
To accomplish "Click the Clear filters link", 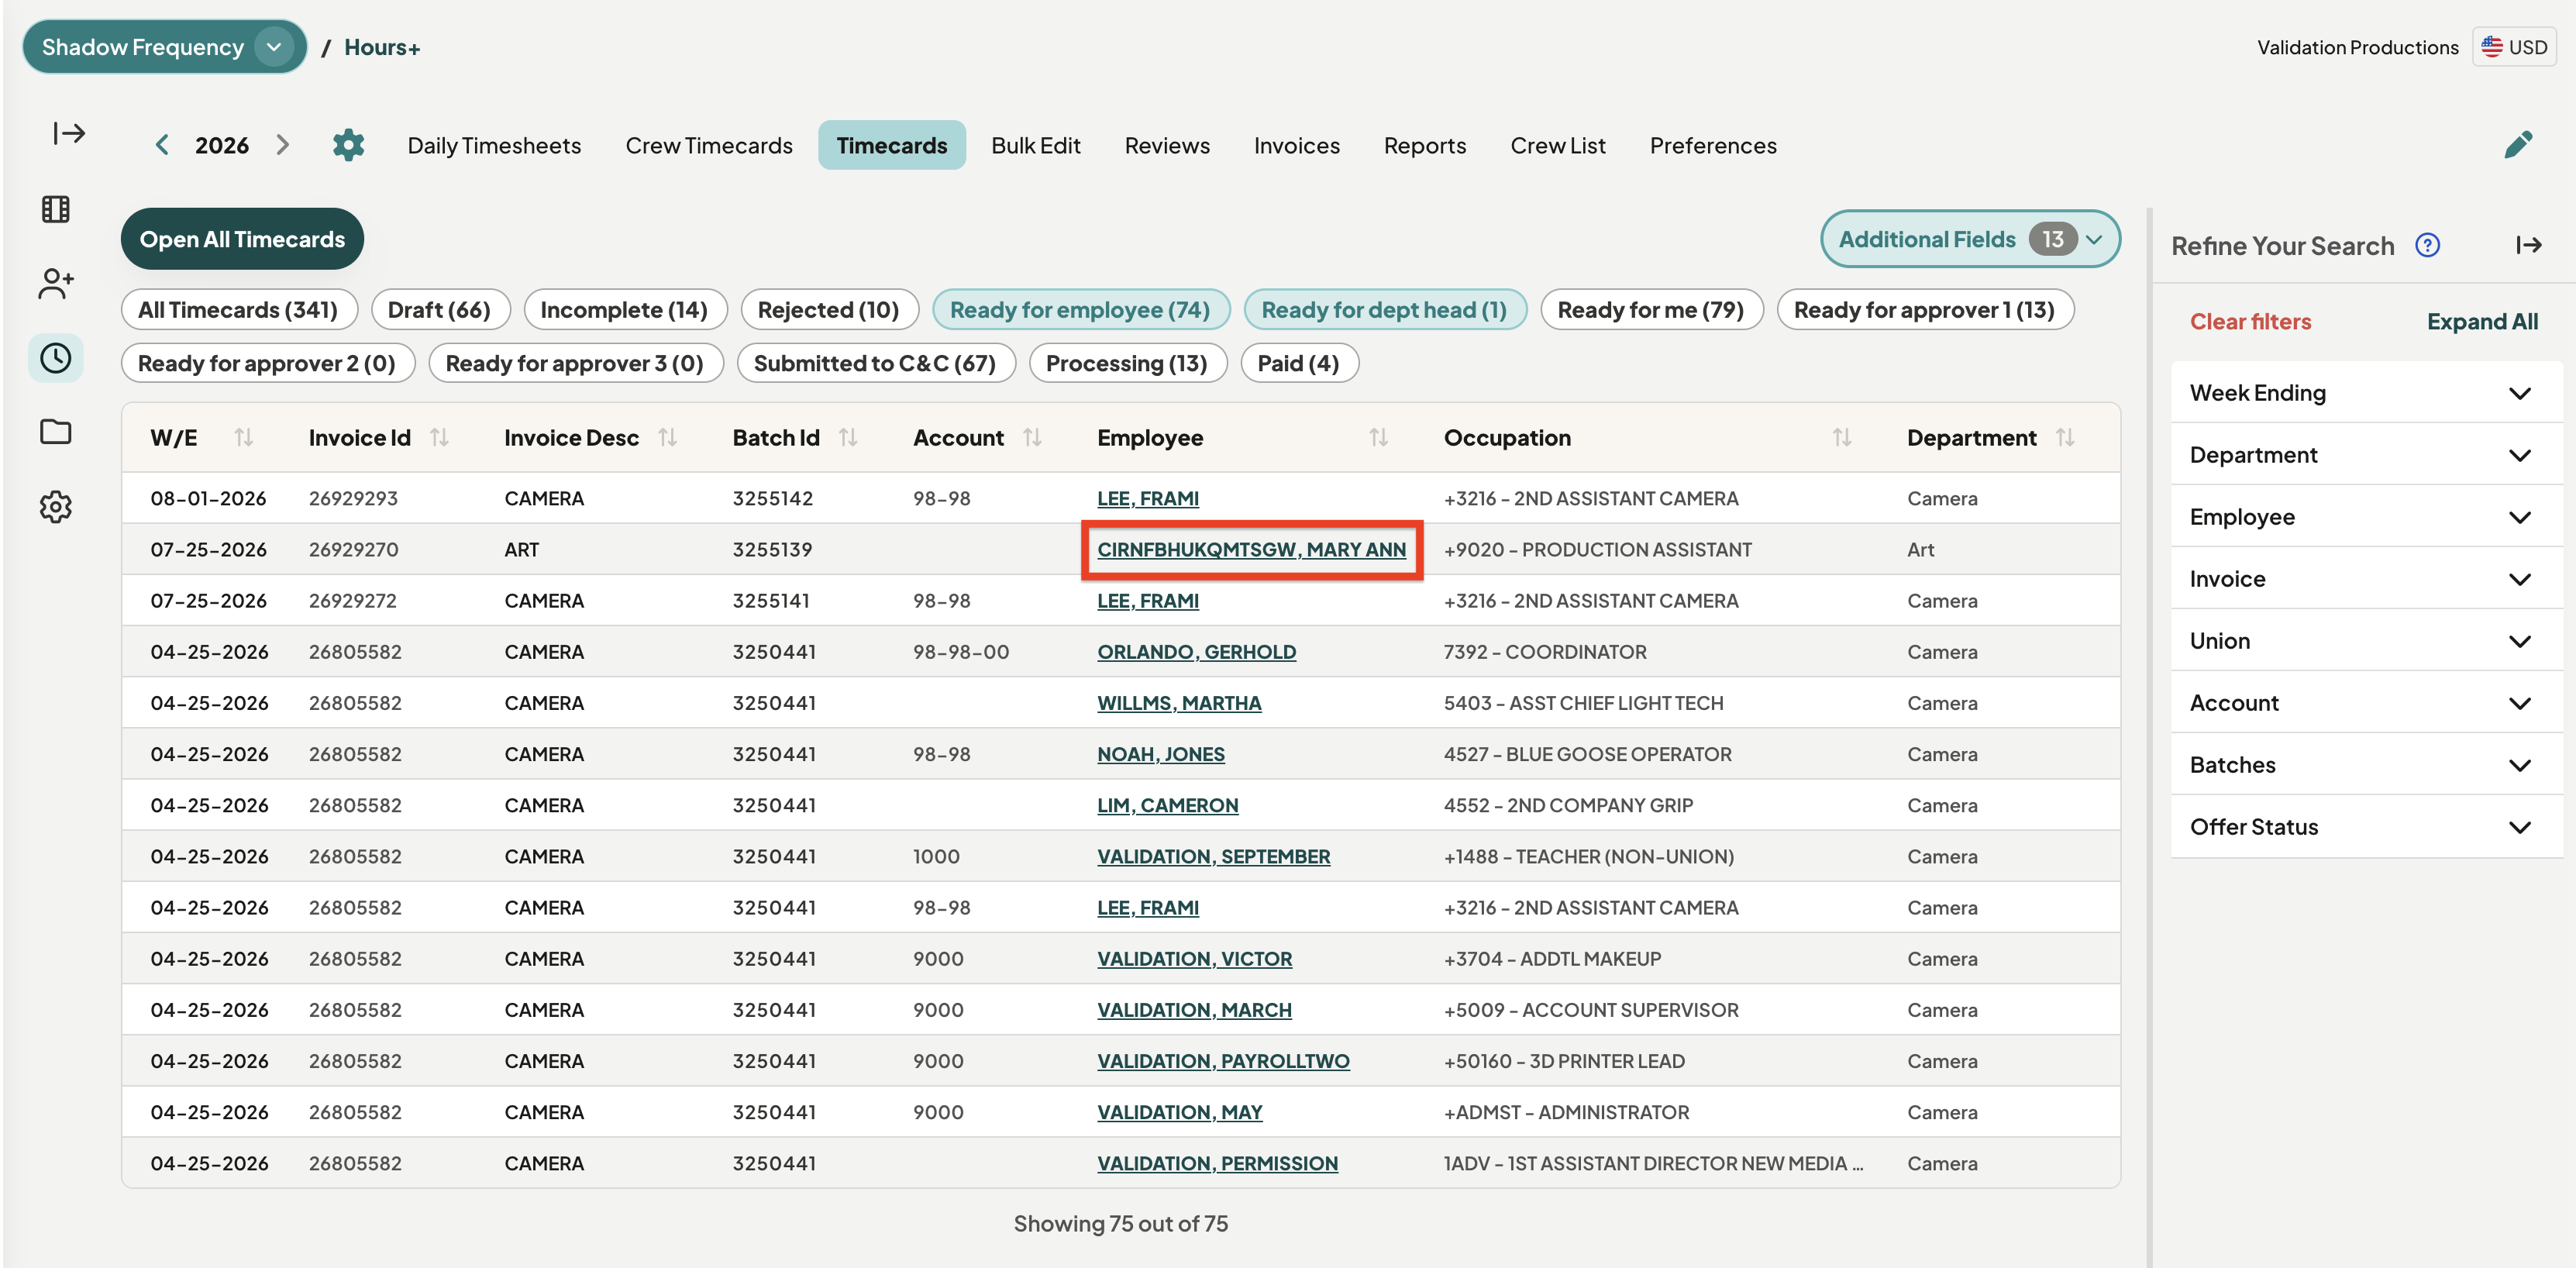I will 2250,321.
